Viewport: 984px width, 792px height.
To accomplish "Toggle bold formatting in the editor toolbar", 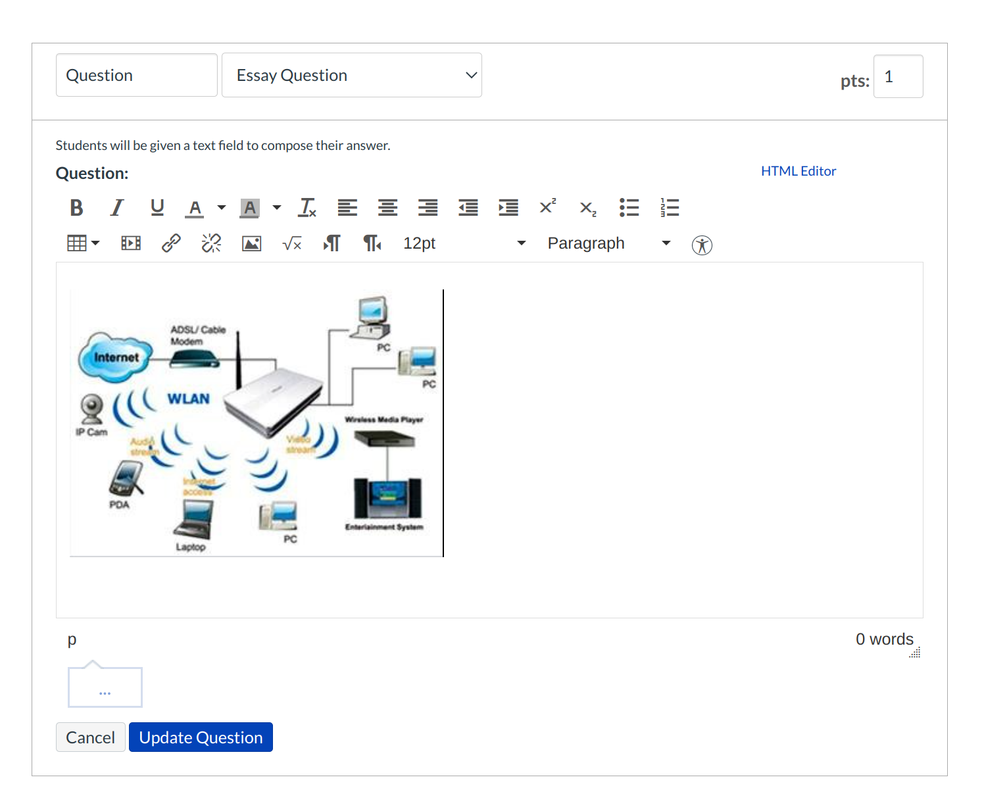I will [76, 208].
